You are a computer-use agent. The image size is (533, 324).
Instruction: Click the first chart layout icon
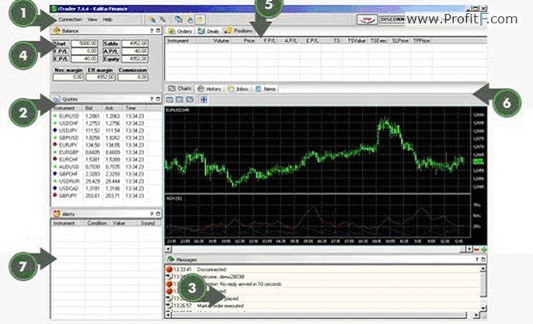(169, 99)
